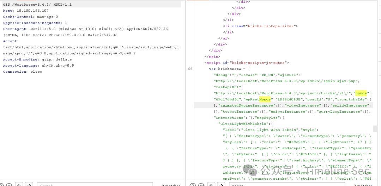381x186 pixels.
Task: Focus the response search field containing nonce
Action: [287, 185]
